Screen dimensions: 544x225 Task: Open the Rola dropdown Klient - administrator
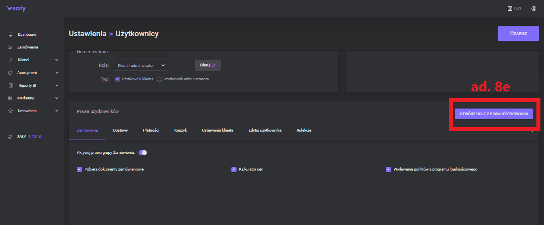(x=142, y=65)
